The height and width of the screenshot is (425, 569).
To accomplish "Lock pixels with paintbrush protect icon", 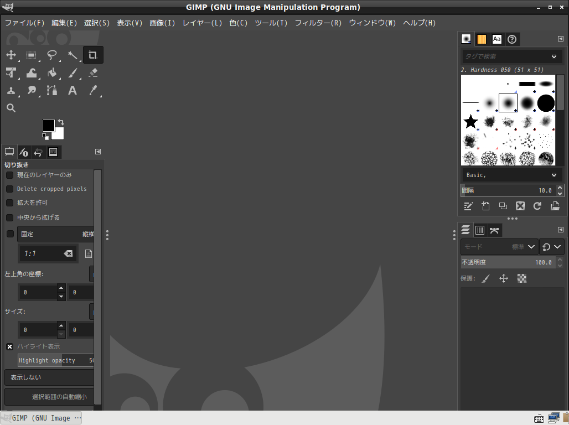I will tap(486, 278).
